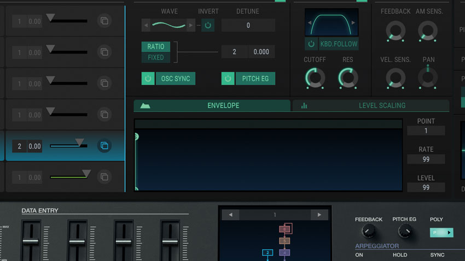Click the coarse value 2 in highlighted operator row
The height and width of the screenshot is (261, 465).
coord(20,146)
